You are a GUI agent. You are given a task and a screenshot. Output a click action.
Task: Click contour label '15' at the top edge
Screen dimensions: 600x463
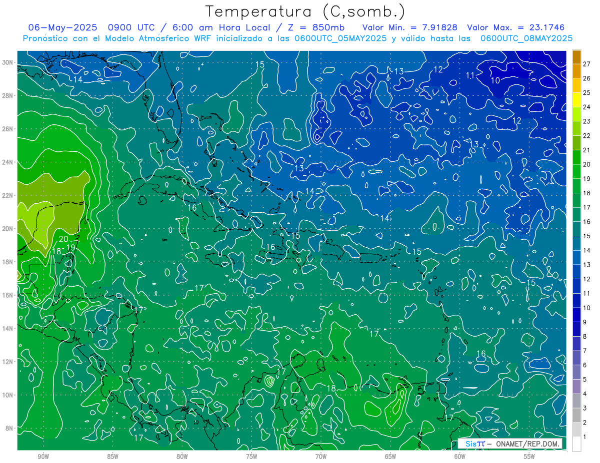coord(259,64)
